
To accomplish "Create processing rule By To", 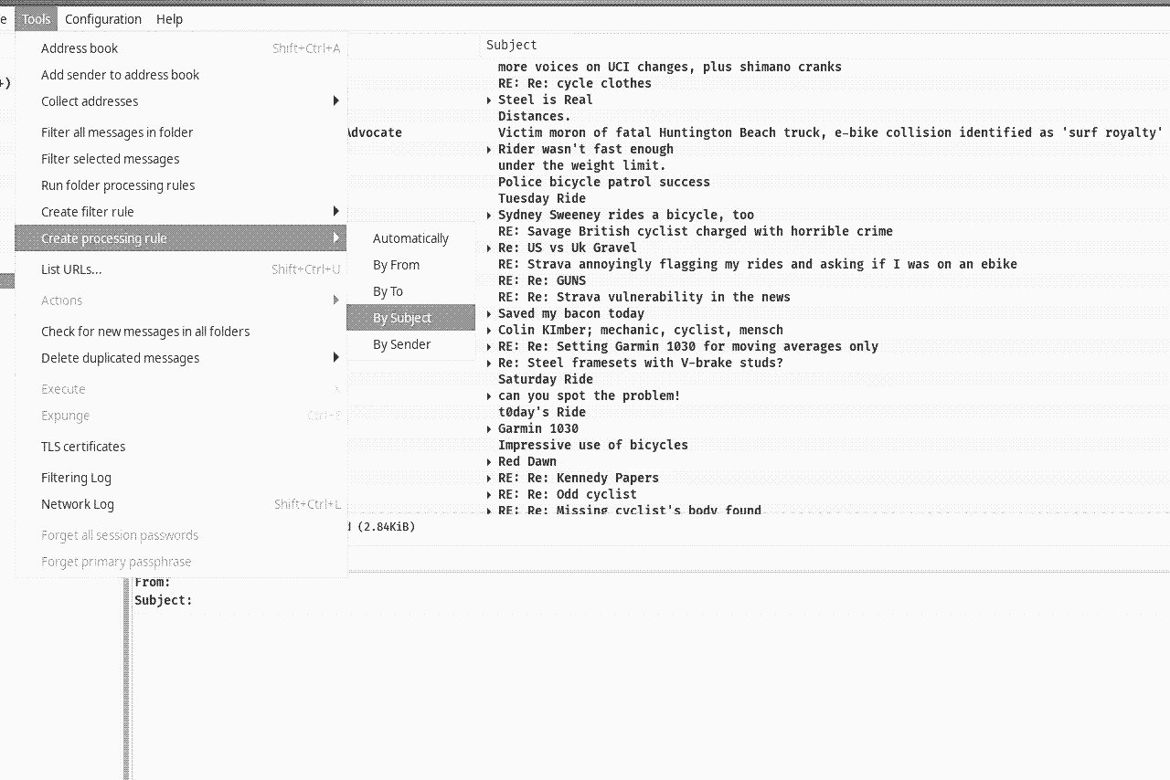I will point(411,291).
